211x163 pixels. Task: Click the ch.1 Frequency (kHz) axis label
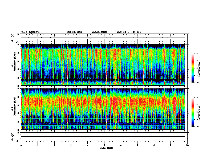(14, 62)
